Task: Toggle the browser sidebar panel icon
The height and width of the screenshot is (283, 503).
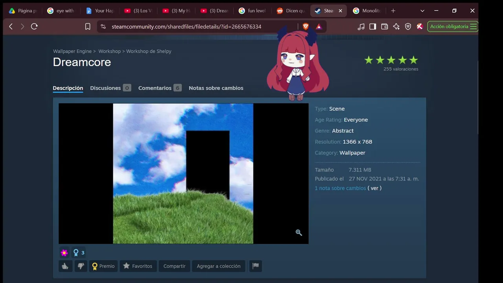Action: click(373, 26)
